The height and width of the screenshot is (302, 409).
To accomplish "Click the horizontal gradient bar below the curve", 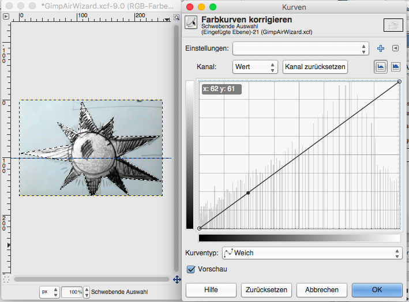I will [299, 238].
